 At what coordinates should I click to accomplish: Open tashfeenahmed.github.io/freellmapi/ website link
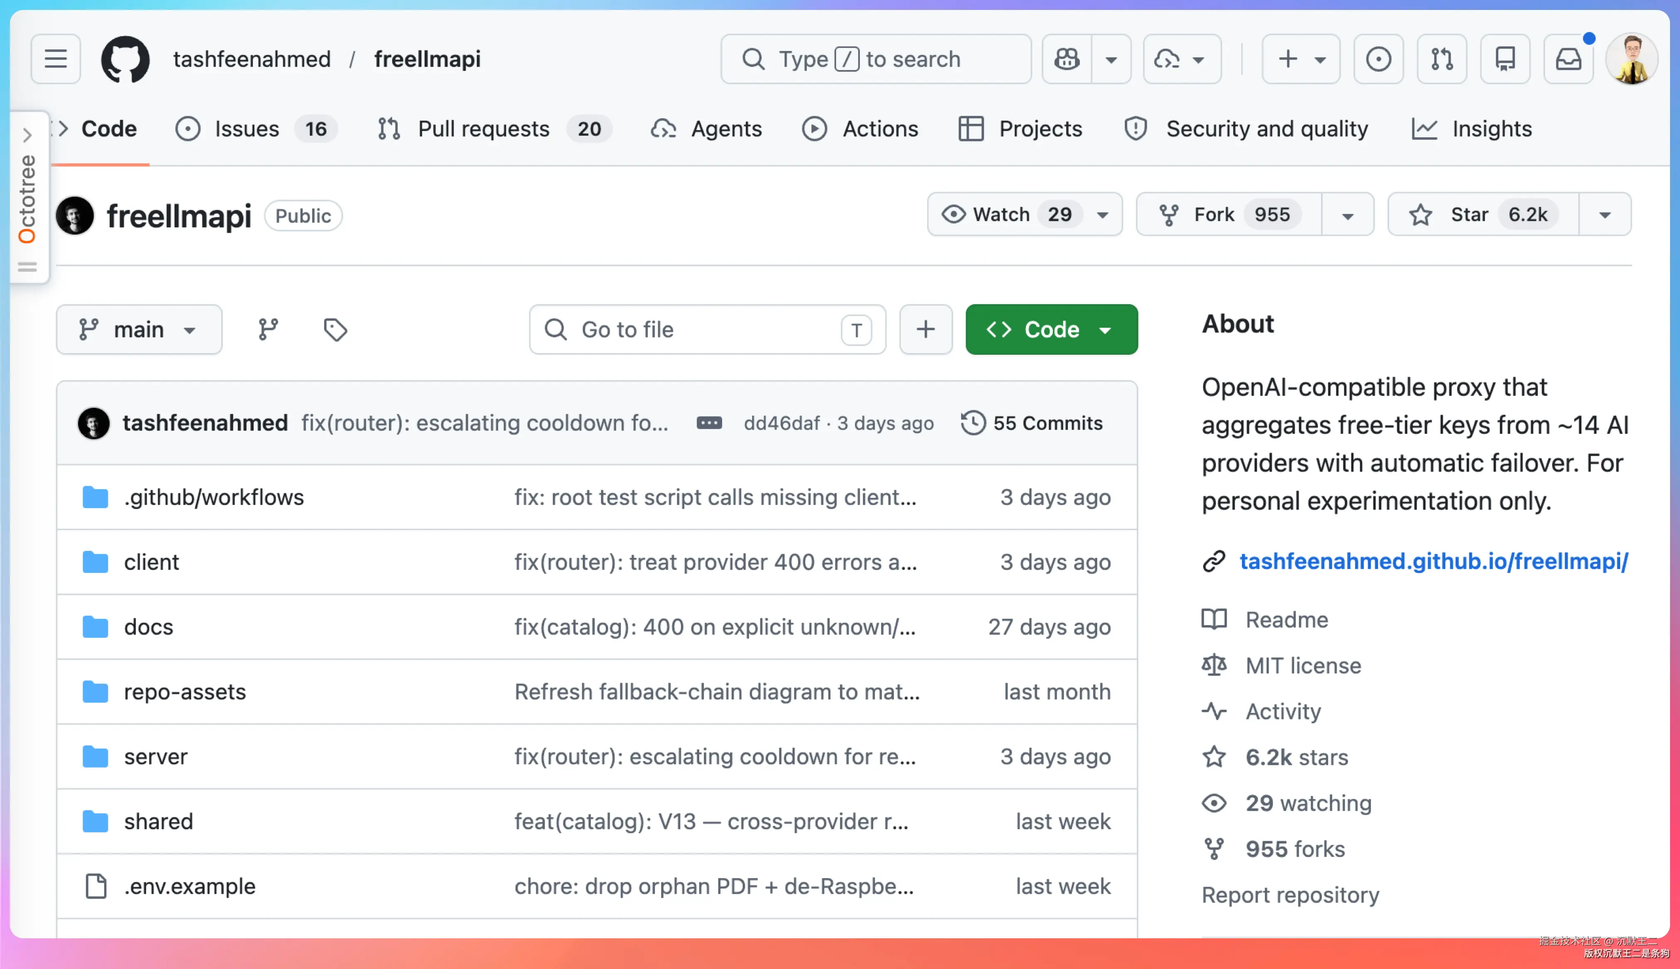(x=1433, y=561)
